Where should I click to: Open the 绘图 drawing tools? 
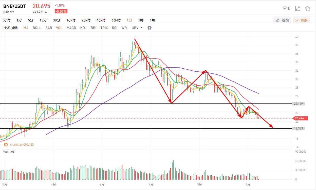(282, 20)
